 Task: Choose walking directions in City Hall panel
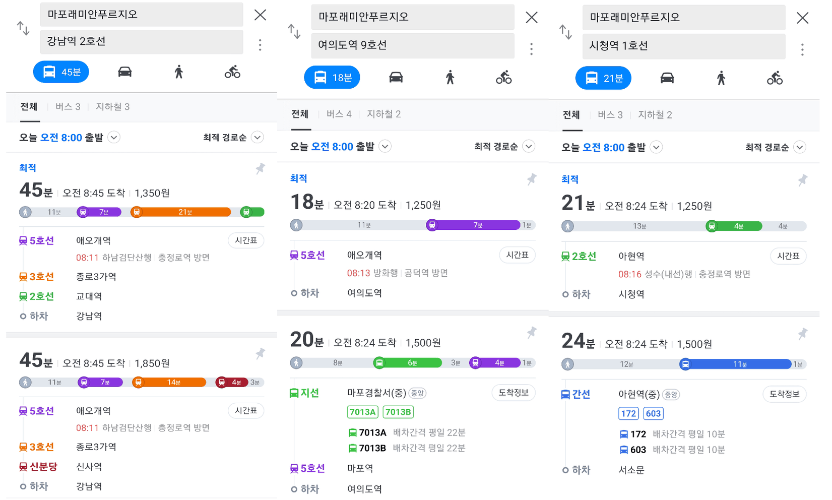(x=721, y=78)
